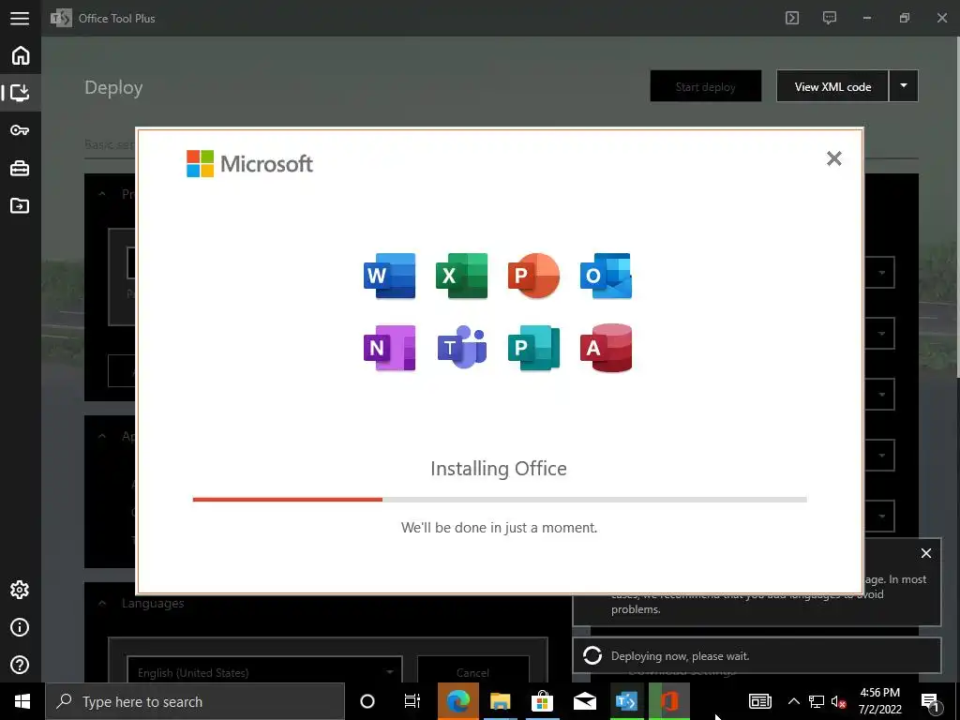The height and width of the screenshot is (720, 960).
Task: Close the Installing Office dialog
Action: (833, 158)
